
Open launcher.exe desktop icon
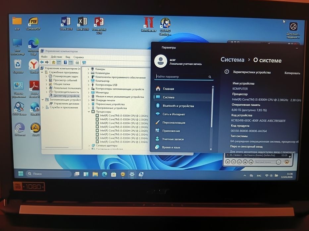[149, 24]
